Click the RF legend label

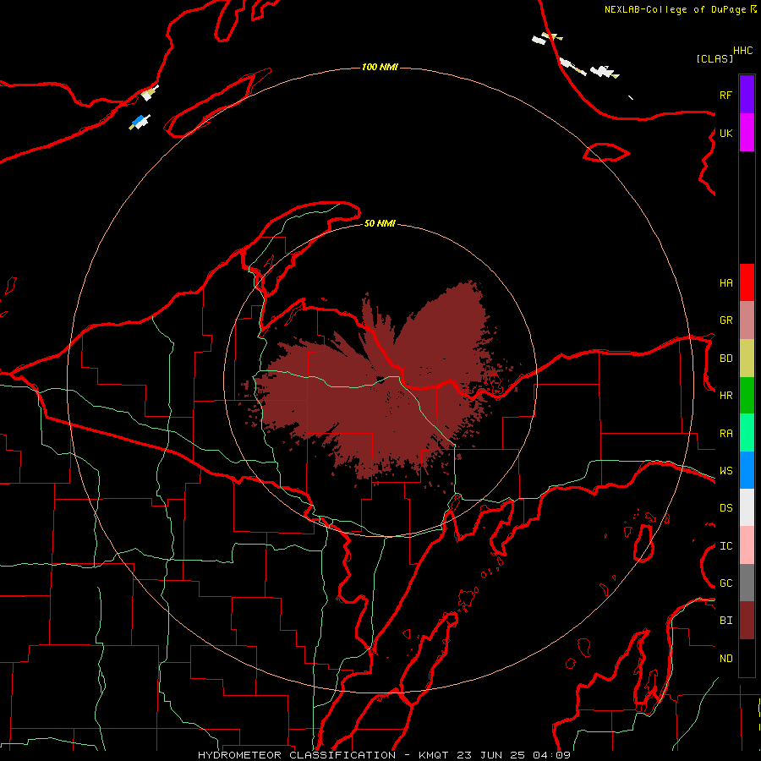click(725, 95)
